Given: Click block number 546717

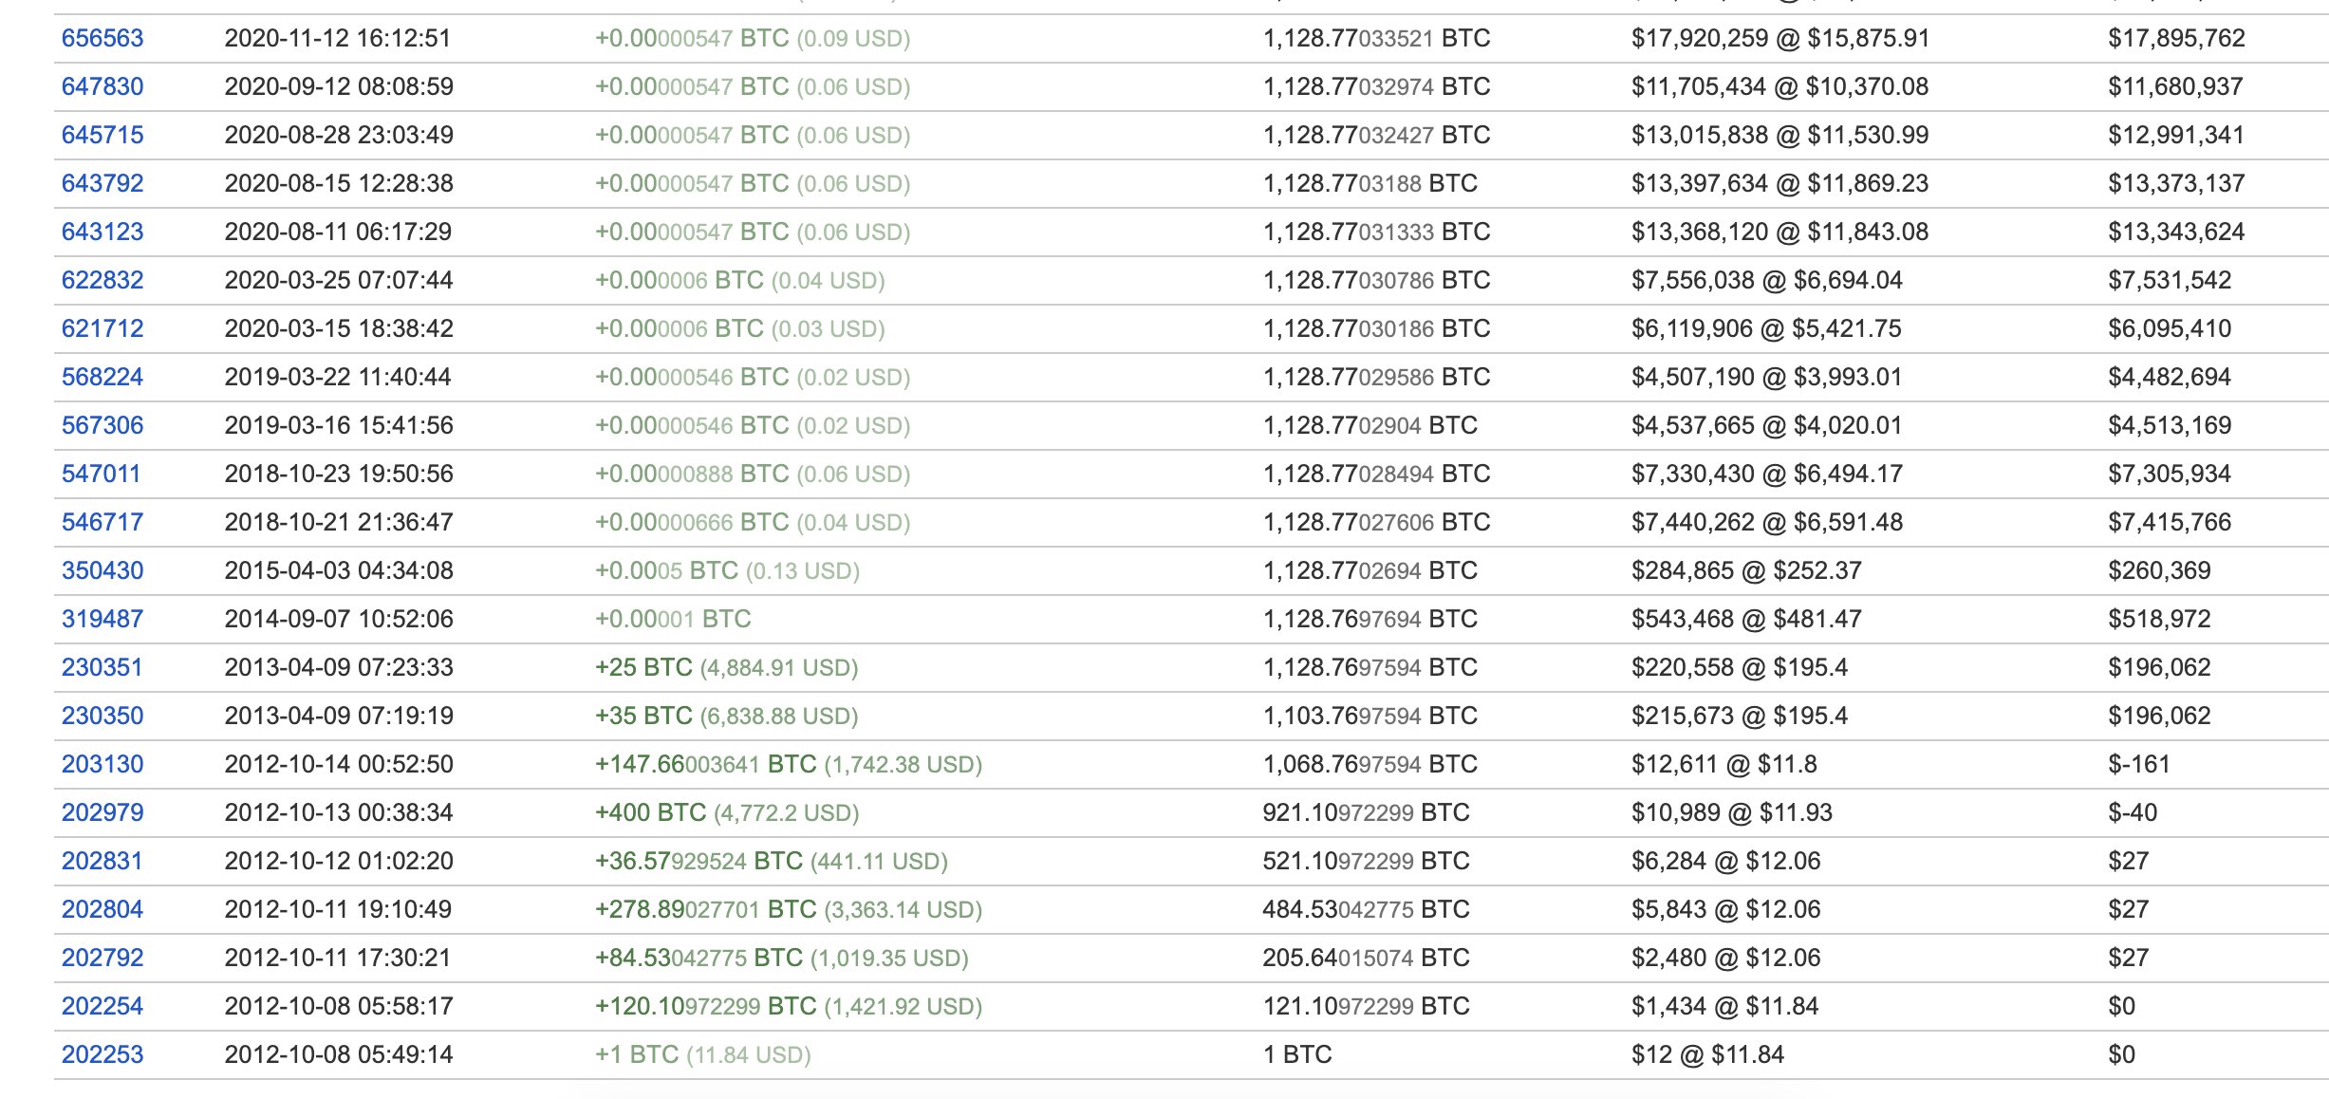Looking at the screenshot, I should (102, 523).
